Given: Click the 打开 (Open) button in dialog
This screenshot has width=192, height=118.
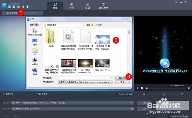Looking at the screenshot, I should pos(122,78).
